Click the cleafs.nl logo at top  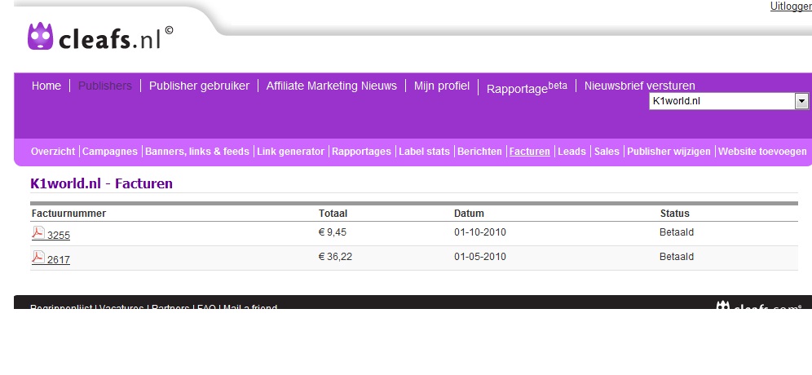[100, 36]
